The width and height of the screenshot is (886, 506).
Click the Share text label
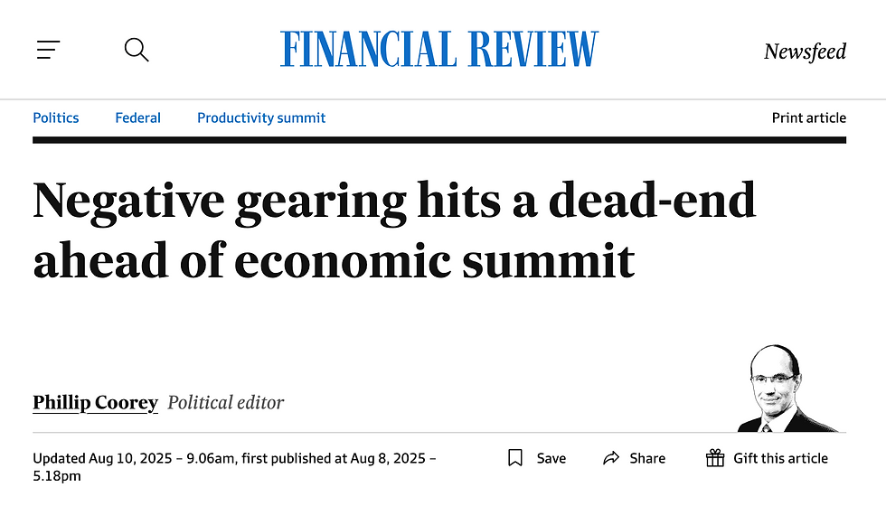647,458
